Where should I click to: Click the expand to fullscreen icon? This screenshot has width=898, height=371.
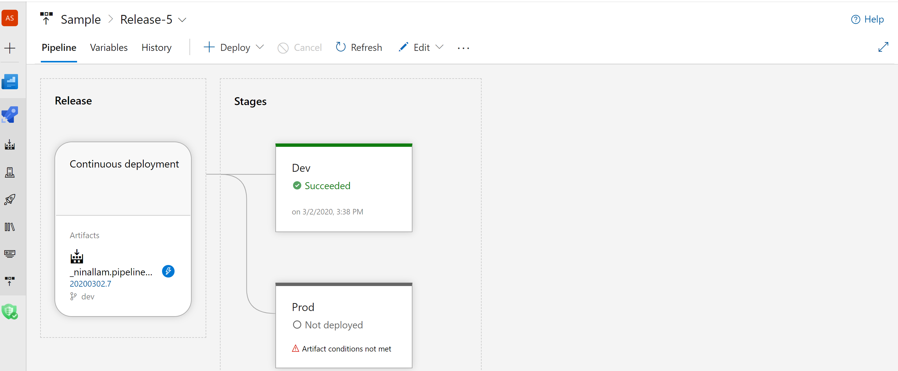click(x=884, y=48)
